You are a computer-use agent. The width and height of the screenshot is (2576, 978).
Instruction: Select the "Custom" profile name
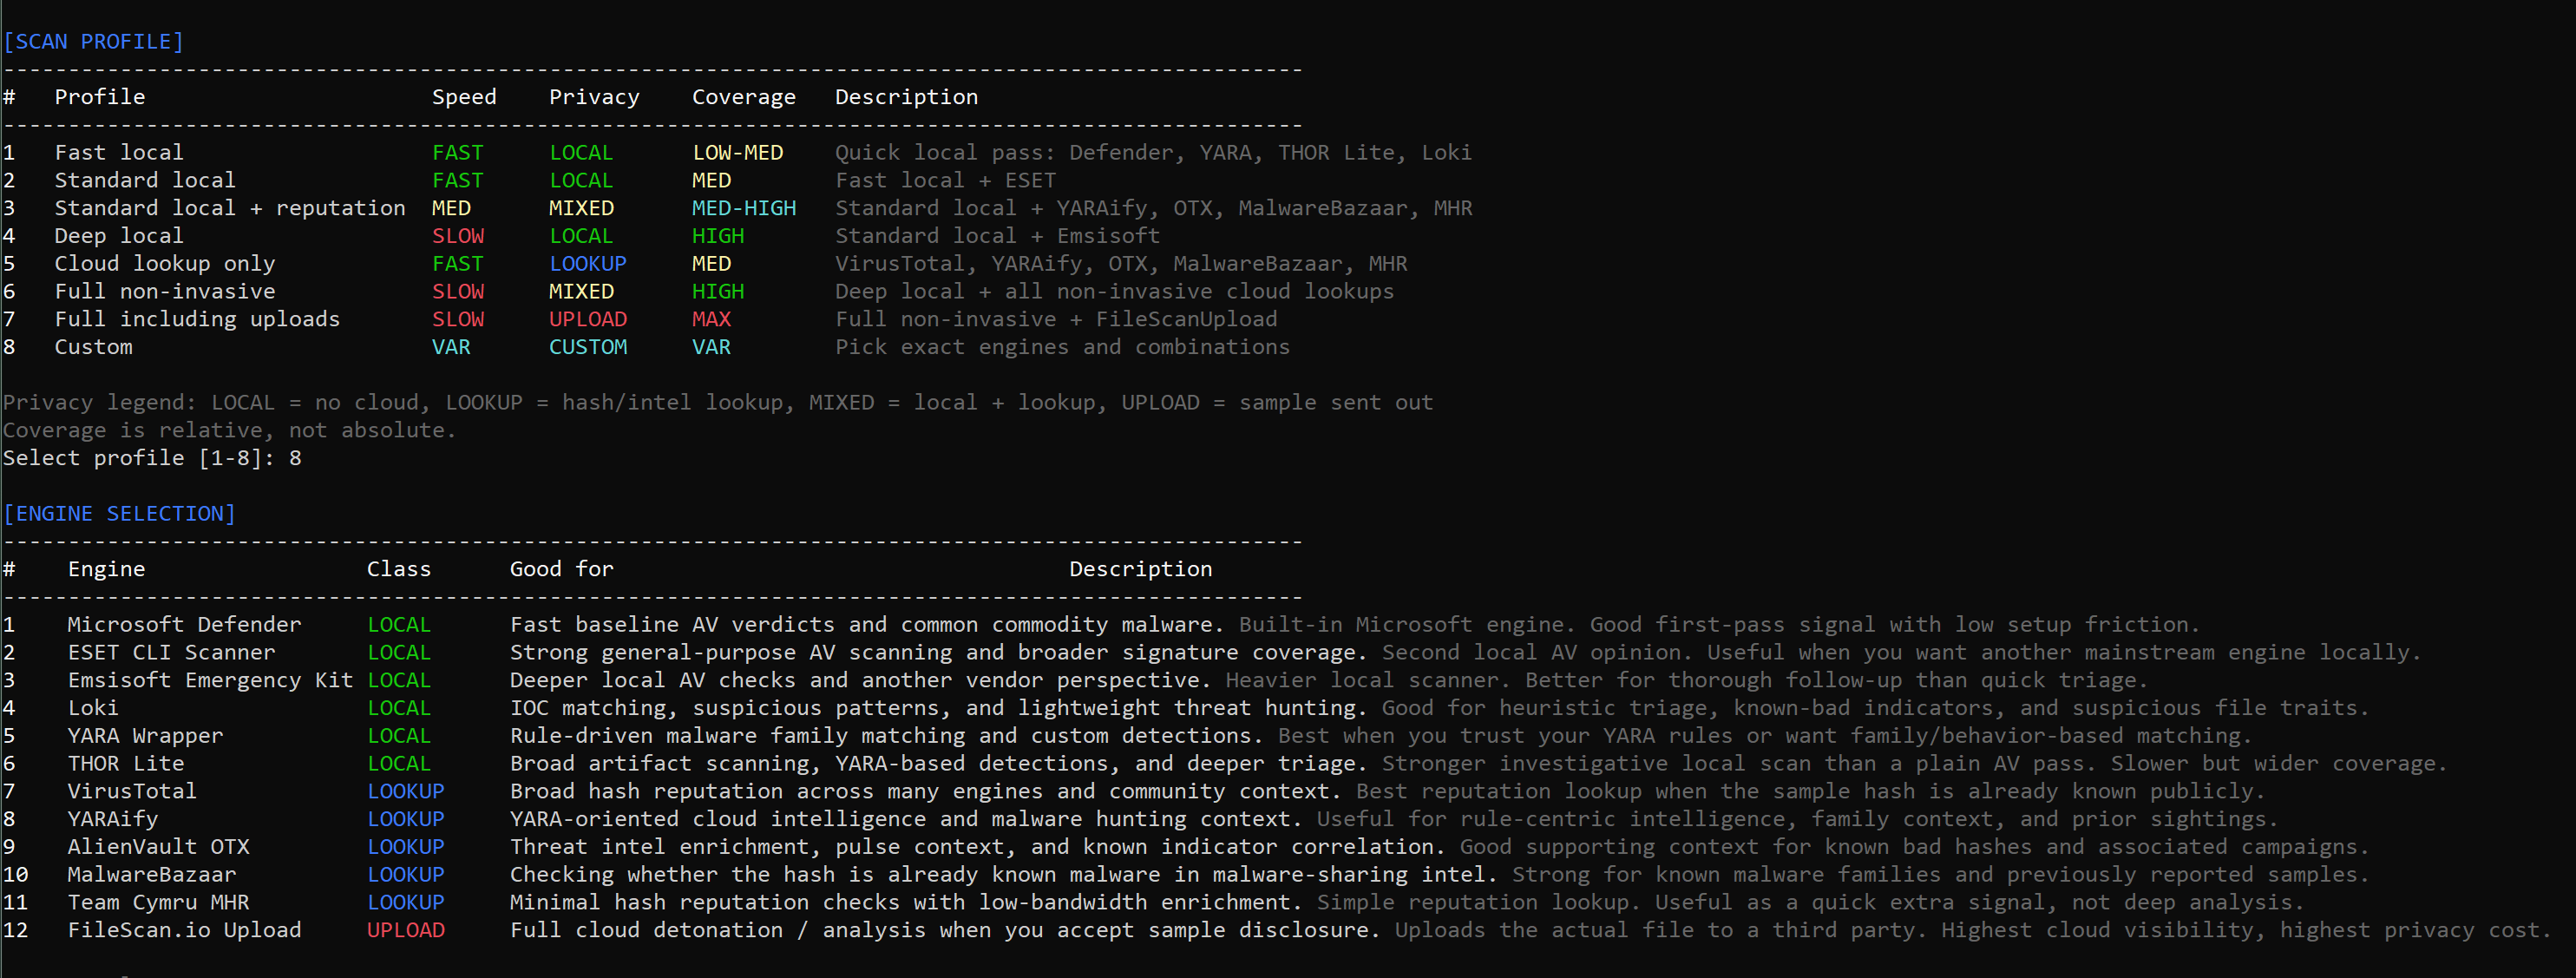point(93,347)
